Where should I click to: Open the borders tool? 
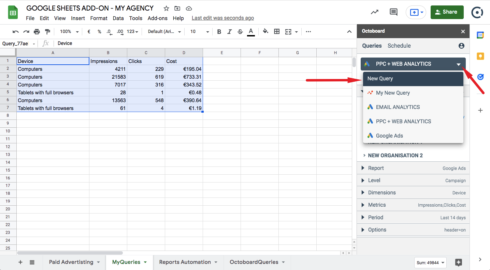(277, 32)
